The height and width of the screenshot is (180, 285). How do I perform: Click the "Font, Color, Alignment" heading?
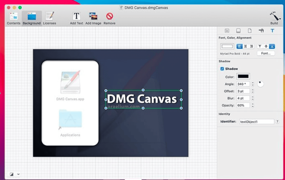click(x=235, y=38)
